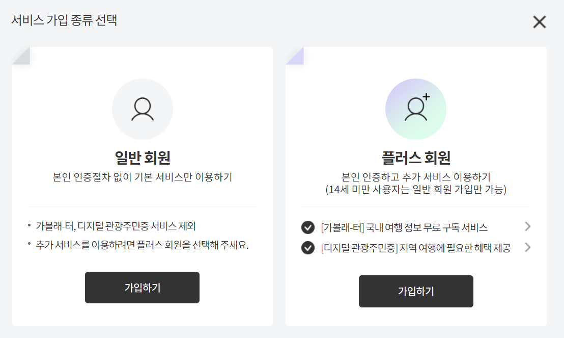Close the 서비스 가입 종류 선택 dialog
The width and height of the screenshot is (564, 338).
(539, 22)
